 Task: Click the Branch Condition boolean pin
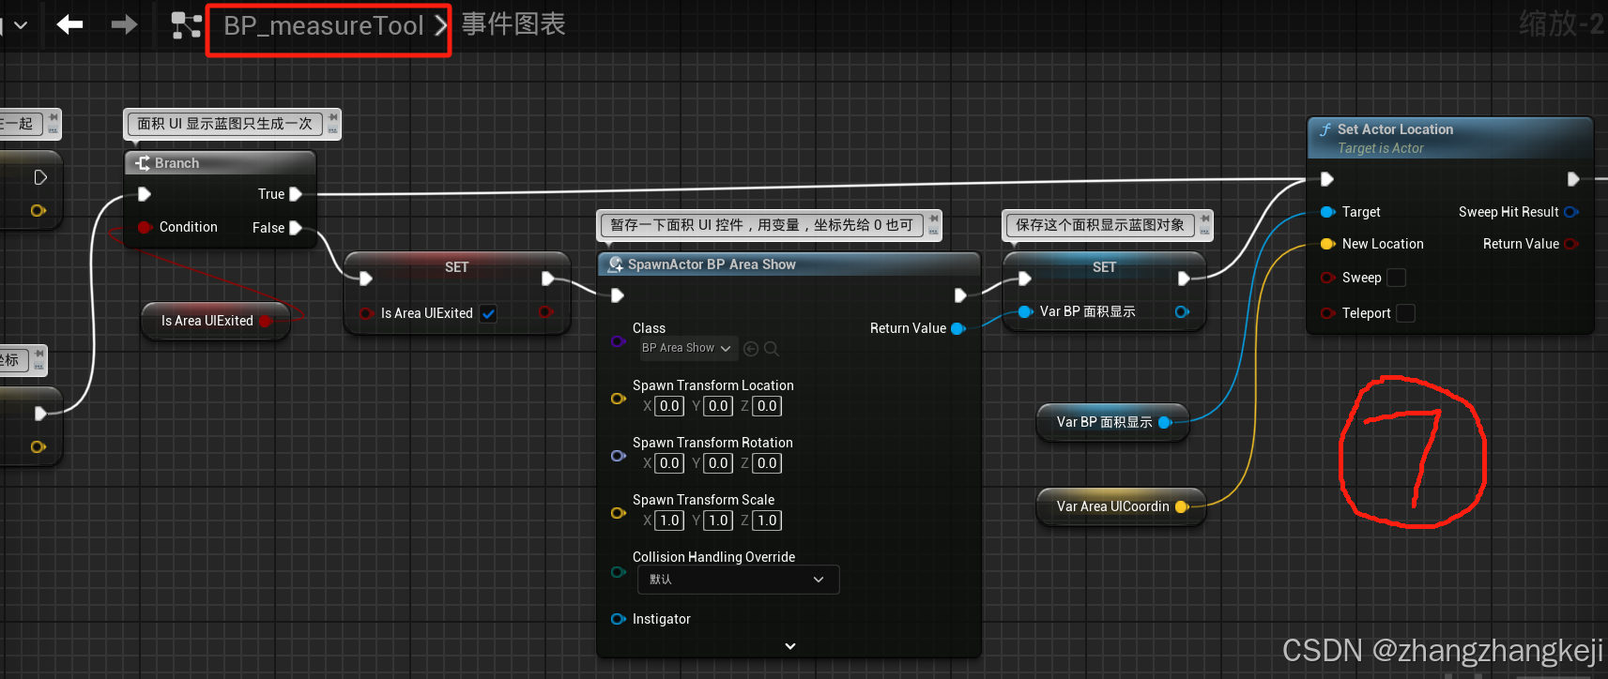point(145,227)
